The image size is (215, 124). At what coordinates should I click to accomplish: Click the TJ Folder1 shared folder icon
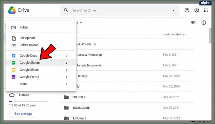coord(66,118)
